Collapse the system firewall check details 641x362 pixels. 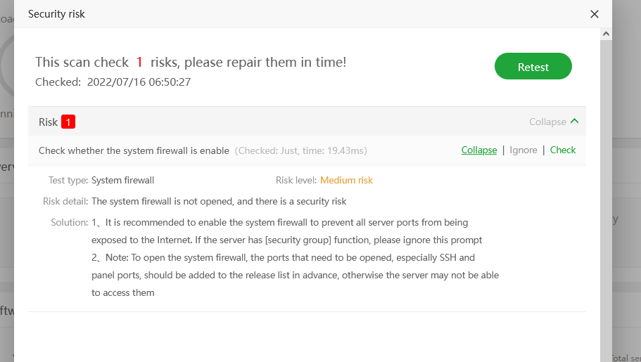point(478,150)
